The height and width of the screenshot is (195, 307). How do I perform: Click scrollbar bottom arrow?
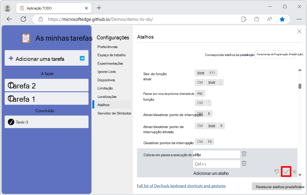point(300,175)
